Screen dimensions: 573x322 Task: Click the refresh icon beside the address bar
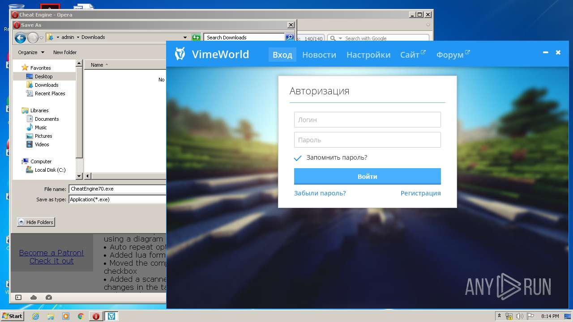pos(196,38)
